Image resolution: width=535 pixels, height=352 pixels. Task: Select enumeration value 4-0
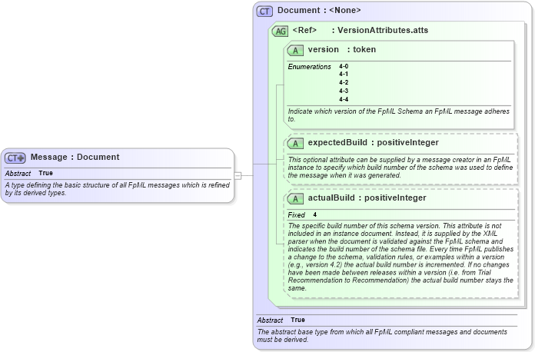[344, 66]
